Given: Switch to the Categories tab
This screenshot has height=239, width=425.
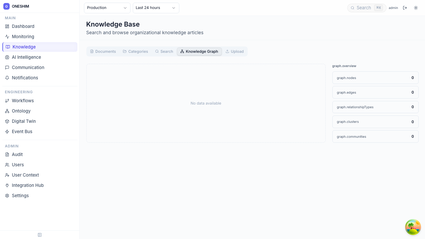Looking at the screenshot, I should click(135, 51).
